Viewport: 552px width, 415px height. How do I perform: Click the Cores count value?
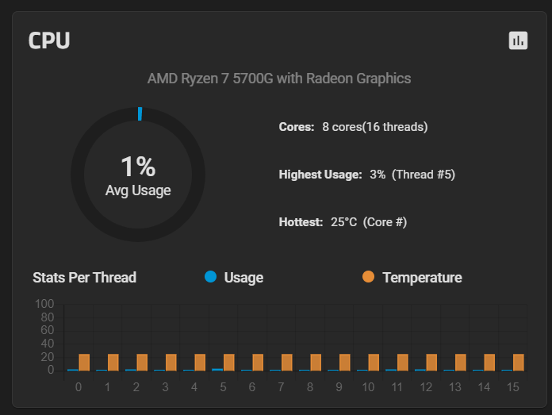374,127
